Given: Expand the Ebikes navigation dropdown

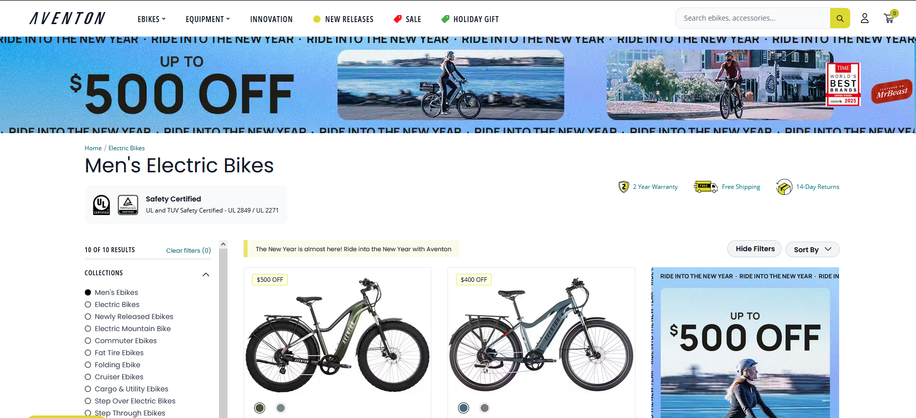Looking at the screenshot, I should point(152,19).
